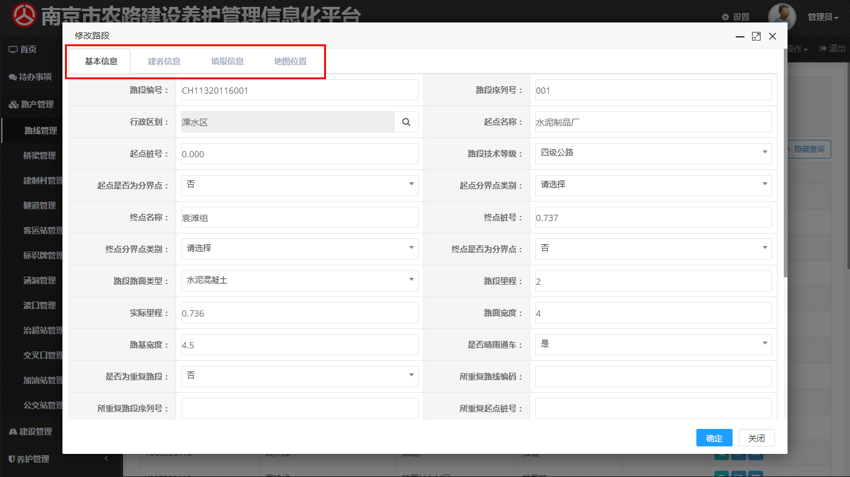
Task: Open the 管理员 account menu
Action: pos(823,17)
